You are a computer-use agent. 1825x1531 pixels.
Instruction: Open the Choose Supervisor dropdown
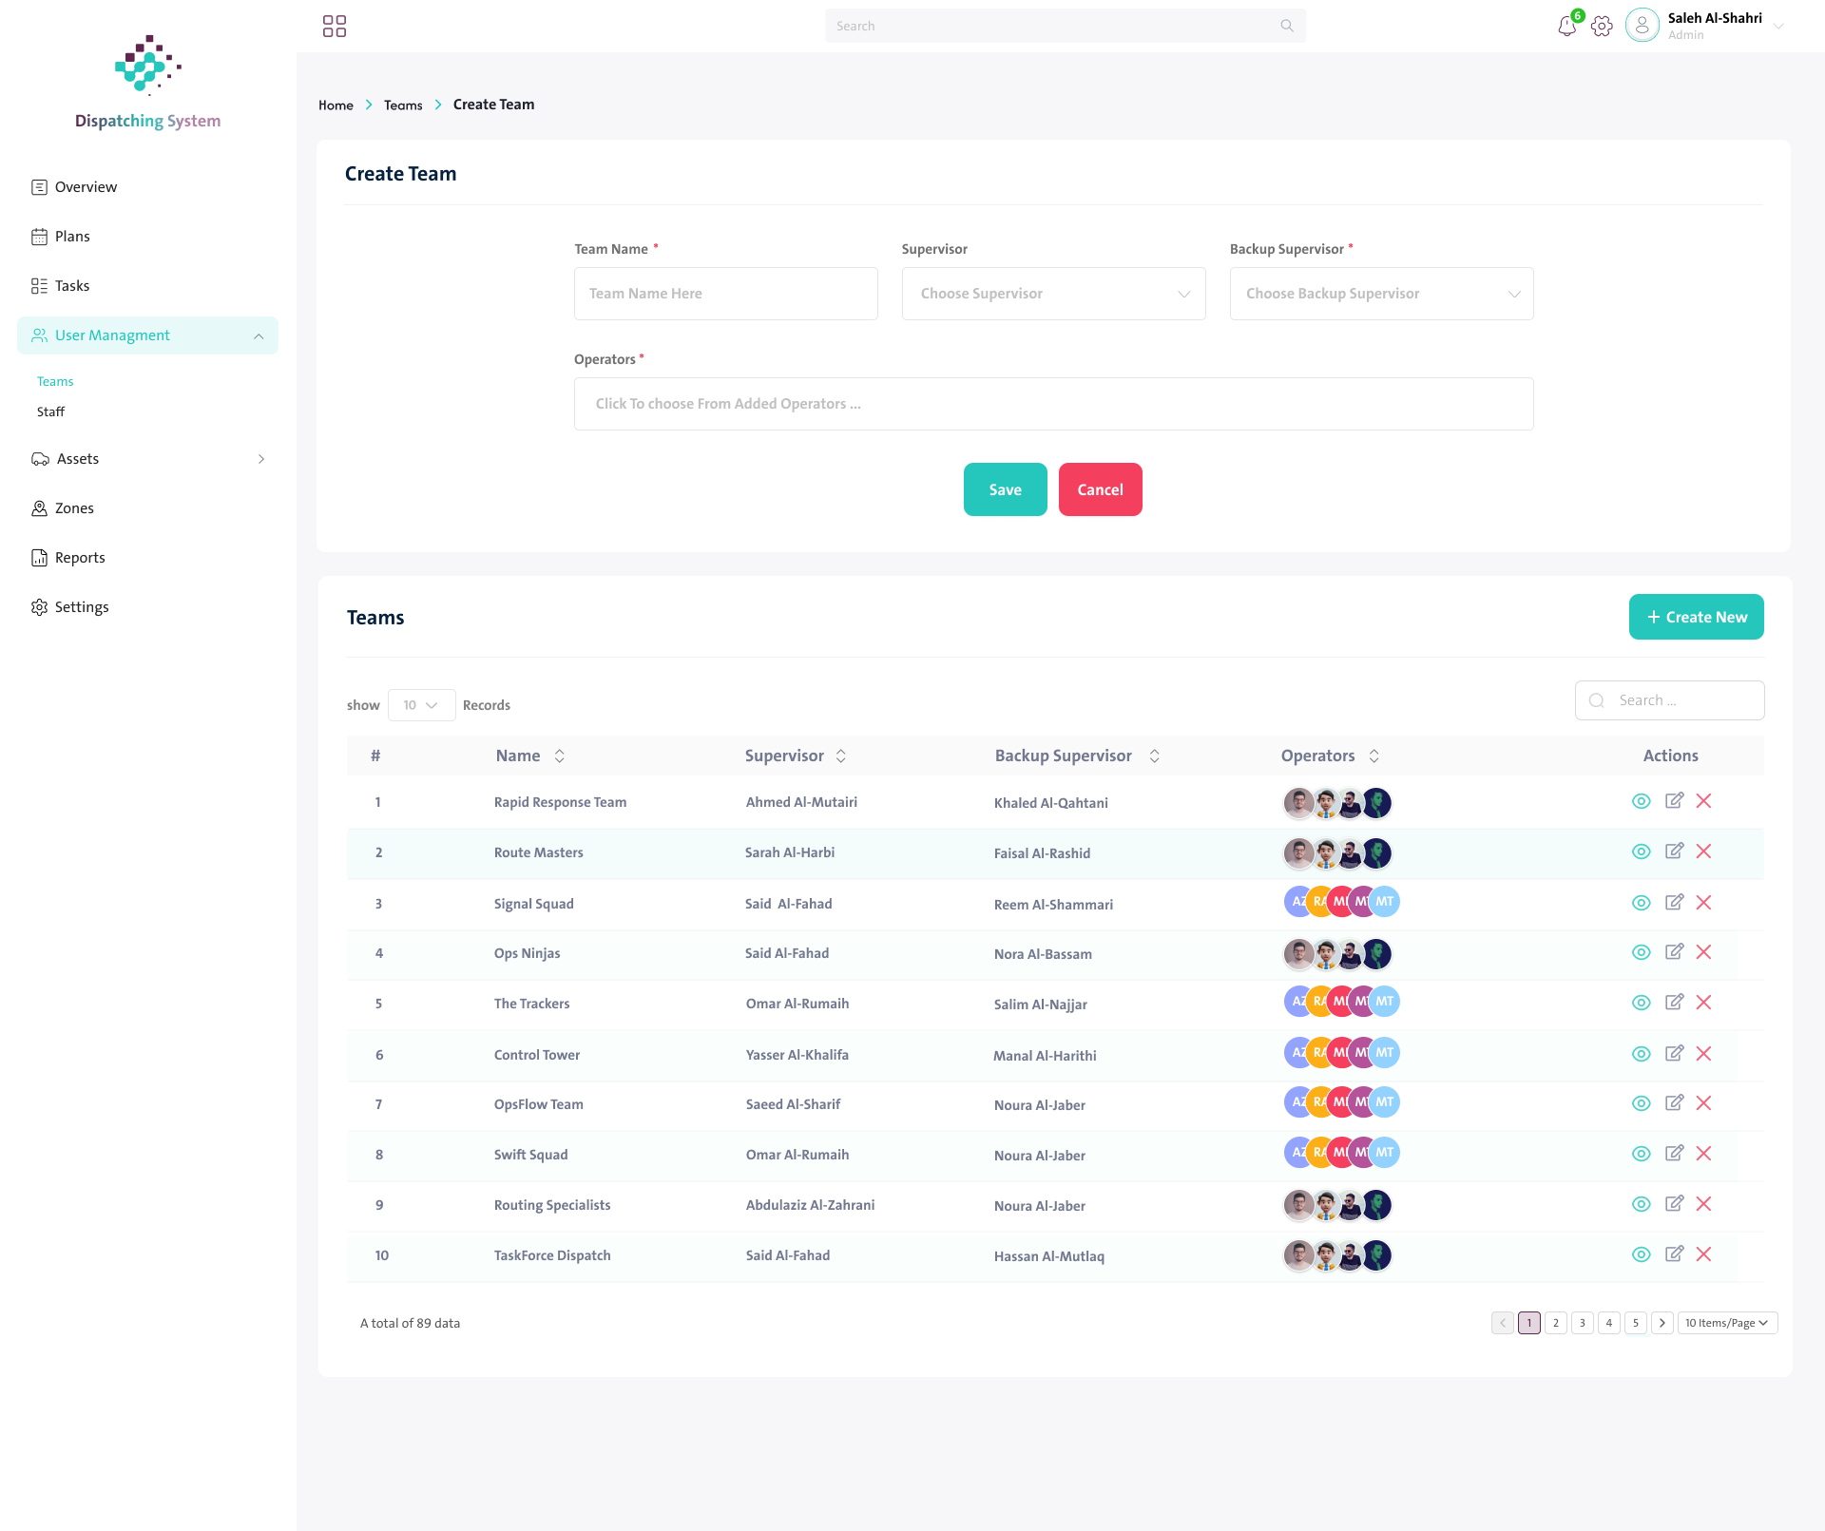[x=1053, y=294]
